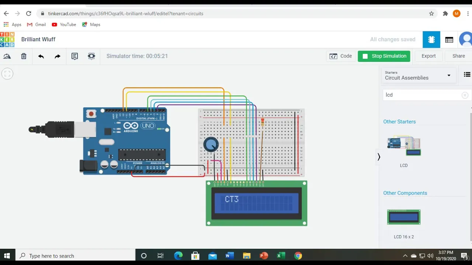Image resolution: width=472 pixels, height=265 pixels.
Task: Clear the lcd search text
Action: 465,95
